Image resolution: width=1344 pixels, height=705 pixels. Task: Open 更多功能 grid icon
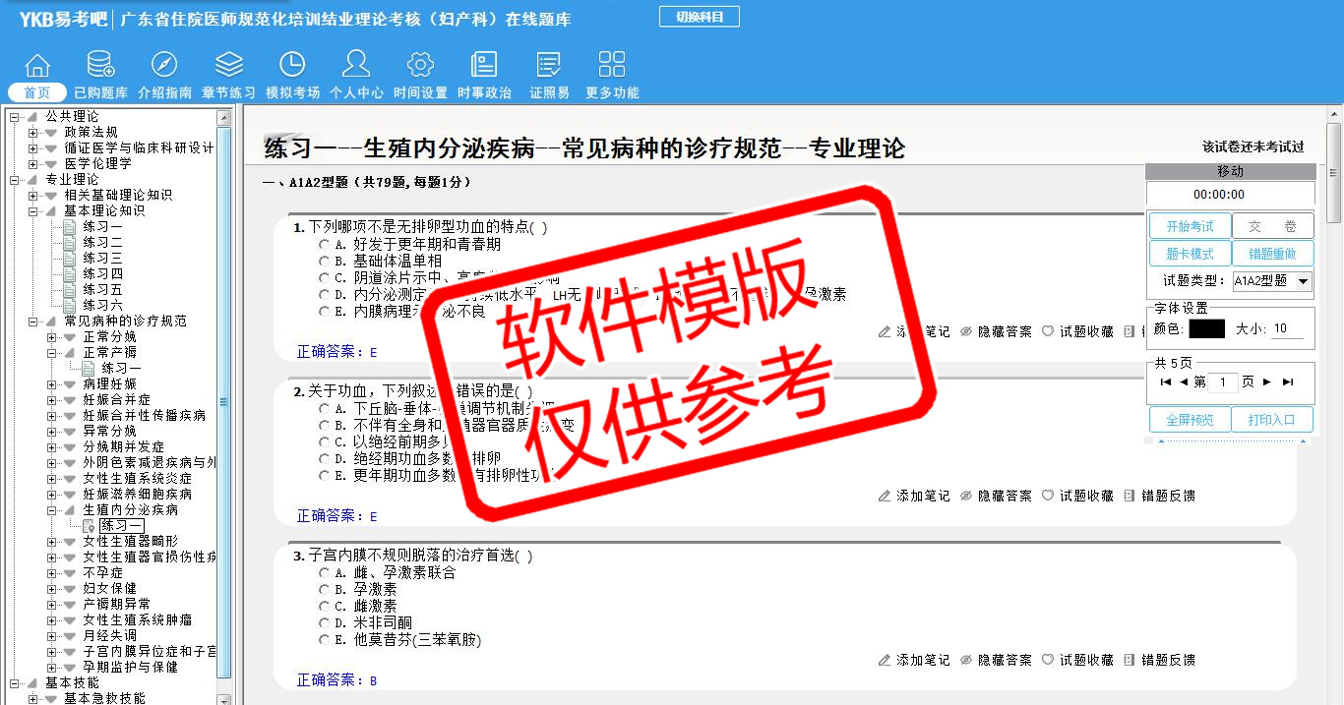(x=612, y=66)
